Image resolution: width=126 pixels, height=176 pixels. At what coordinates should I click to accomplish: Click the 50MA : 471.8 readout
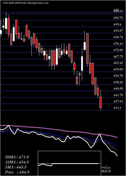(17, 157)
